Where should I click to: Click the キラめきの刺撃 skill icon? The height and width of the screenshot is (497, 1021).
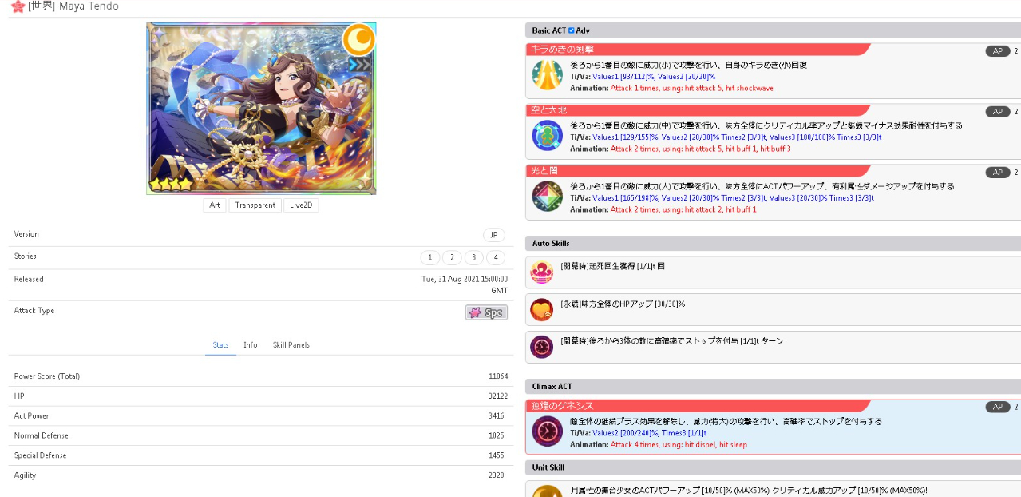[548, 75]
